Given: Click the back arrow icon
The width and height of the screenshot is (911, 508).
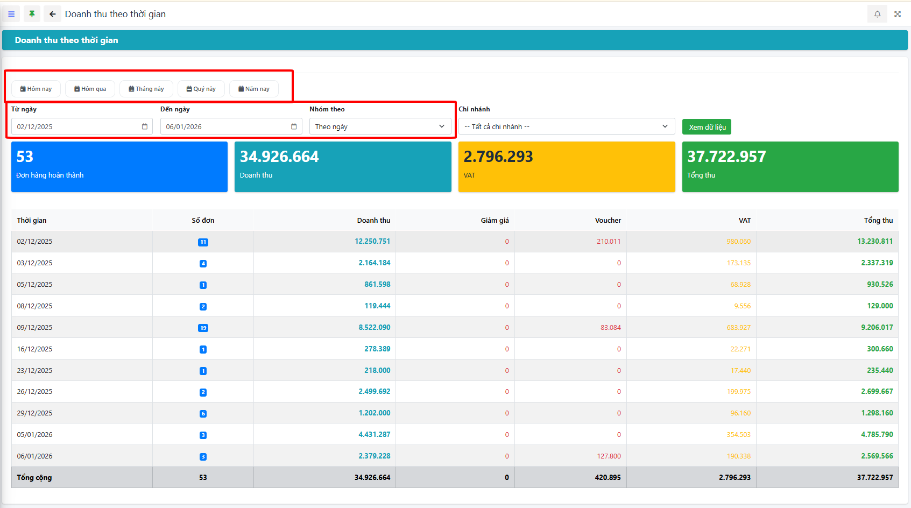Looking at the screenshot, I should click(x=52, y=14).
